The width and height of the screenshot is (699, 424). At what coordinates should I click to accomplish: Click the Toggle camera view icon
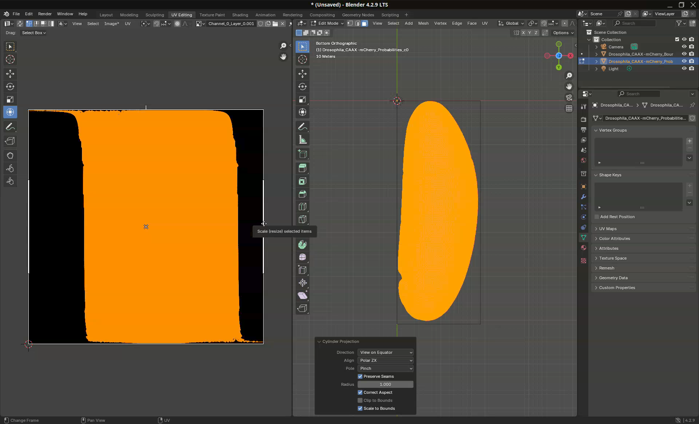coord(569,97)
